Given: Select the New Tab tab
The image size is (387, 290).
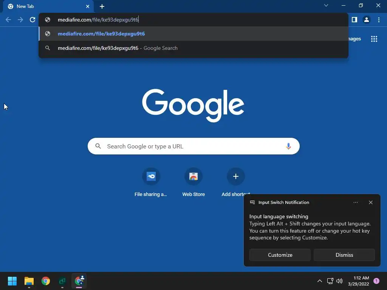Looking at the screenshot, I should (x=48, y=6).
